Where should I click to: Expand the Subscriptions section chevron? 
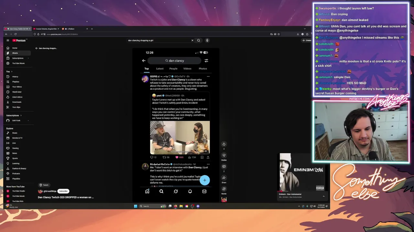point(21,115)
